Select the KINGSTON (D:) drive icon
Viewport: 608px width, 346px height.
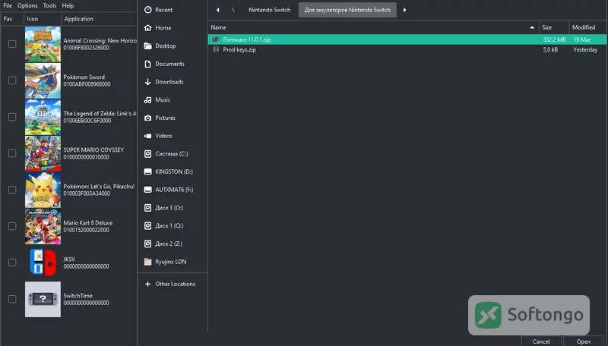tap(147, 171)
